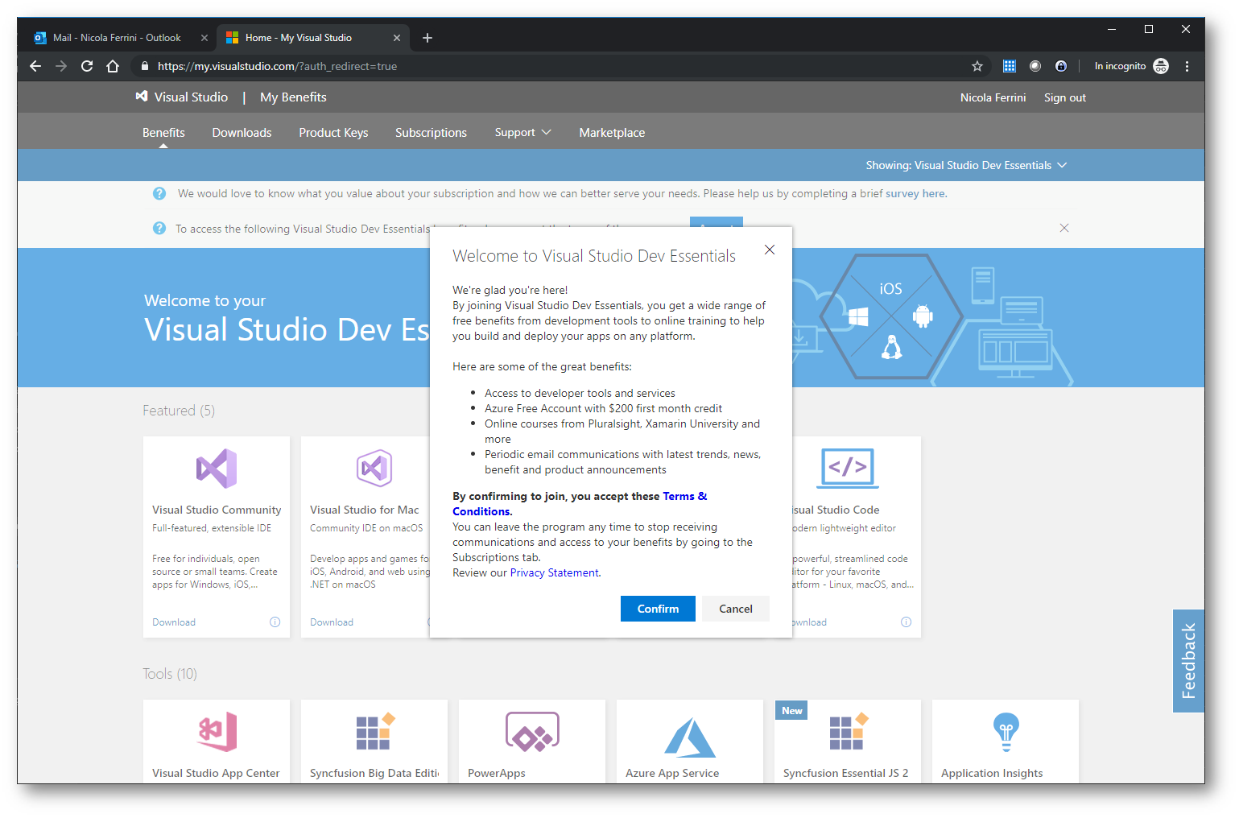Viewport: 1239px width, 818px height.
Task: Click Syncfusion Essential JS 2 icon
Action: click(x=849, y=732)
